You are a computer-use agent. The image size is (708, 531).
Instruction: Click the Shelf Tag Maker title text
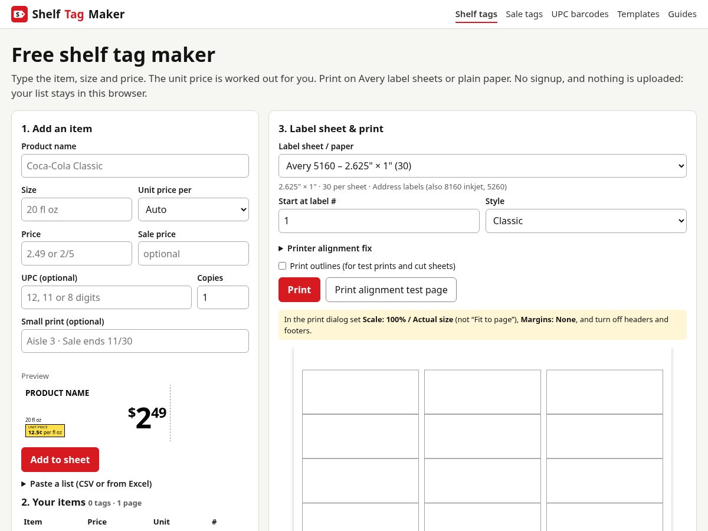pyautogui.click(x=78, y=14)
